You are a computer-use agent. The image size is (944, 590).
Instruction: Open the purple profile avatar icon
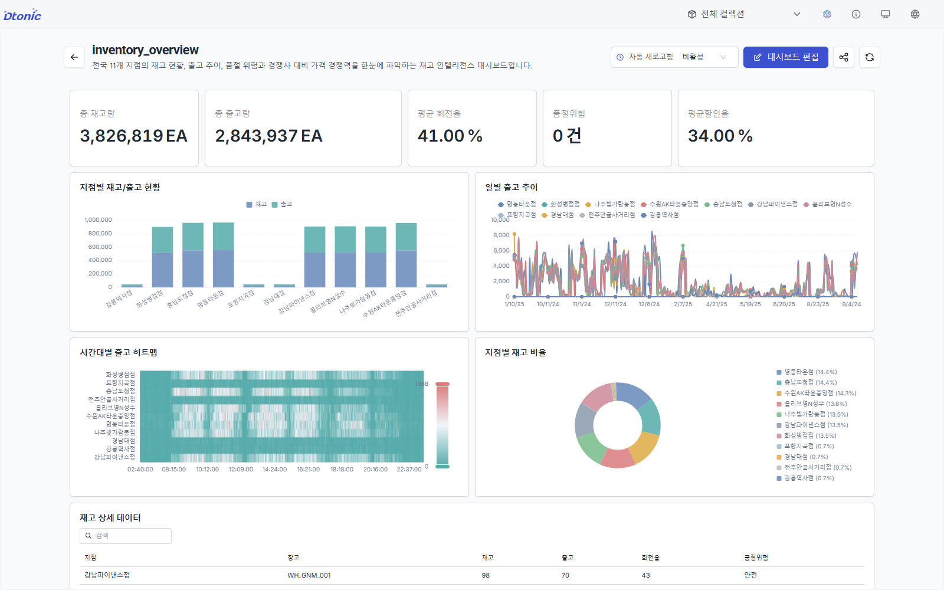tap(827, 14)
